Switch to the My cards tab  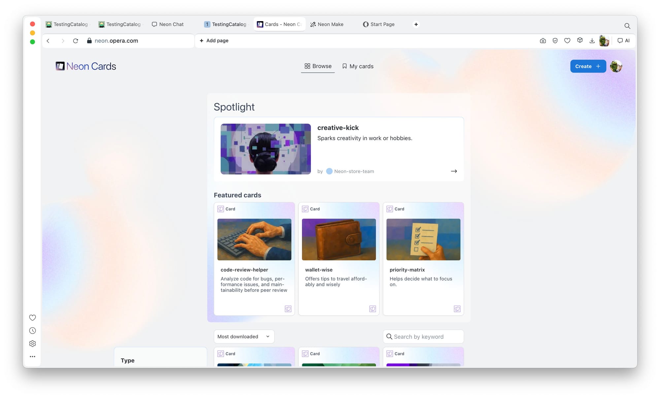[358, 66]
